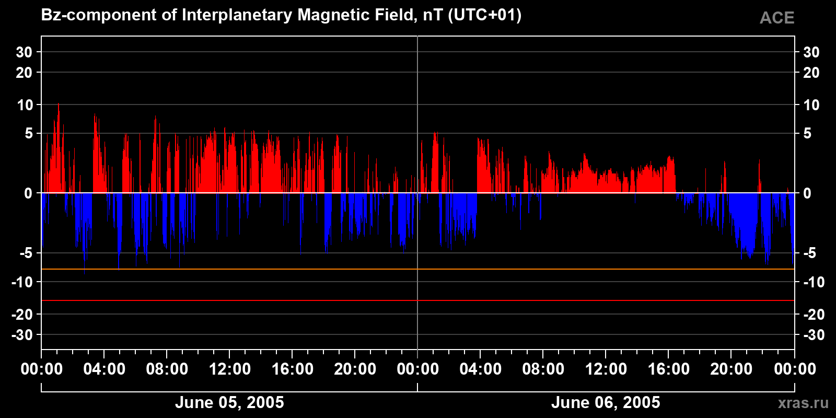
Task: Click the '16:00' time label under June 05
Action: (x=293, y=369)
